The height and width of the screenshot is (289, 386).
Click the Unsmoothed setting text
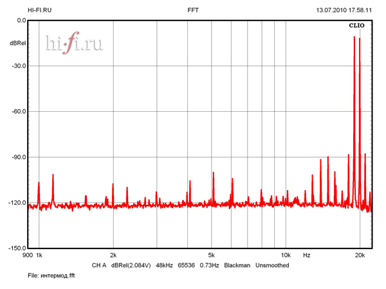coord(272,265)
